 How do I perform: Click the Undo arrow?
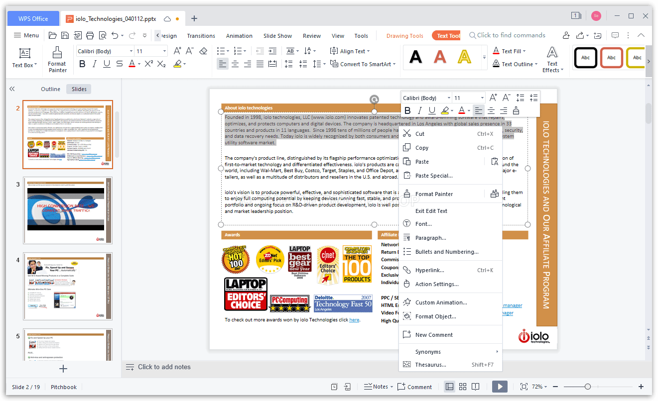pos(115,35)
